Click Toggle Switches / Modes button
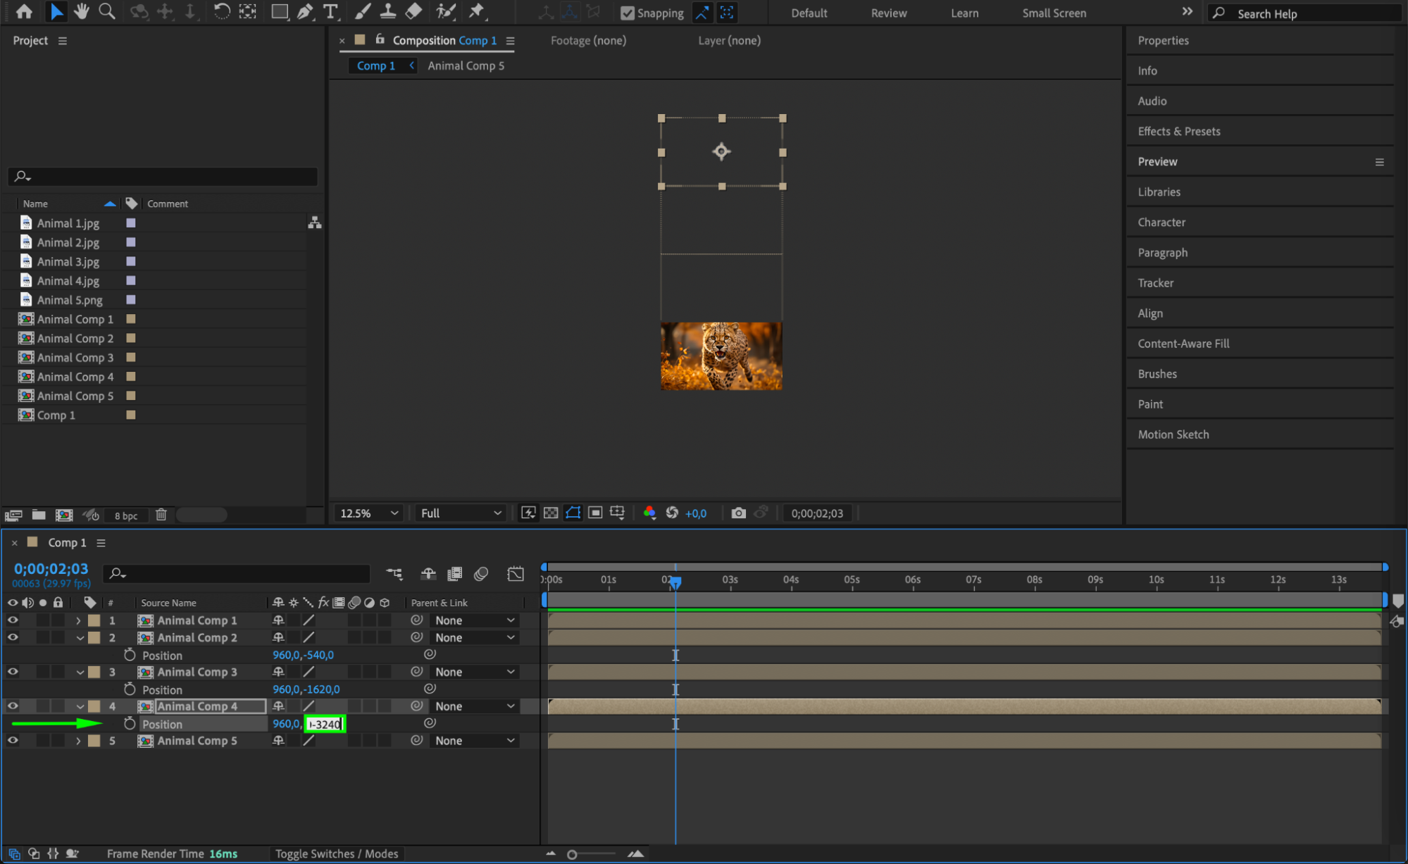1408x864 pixels. point(336,853)
